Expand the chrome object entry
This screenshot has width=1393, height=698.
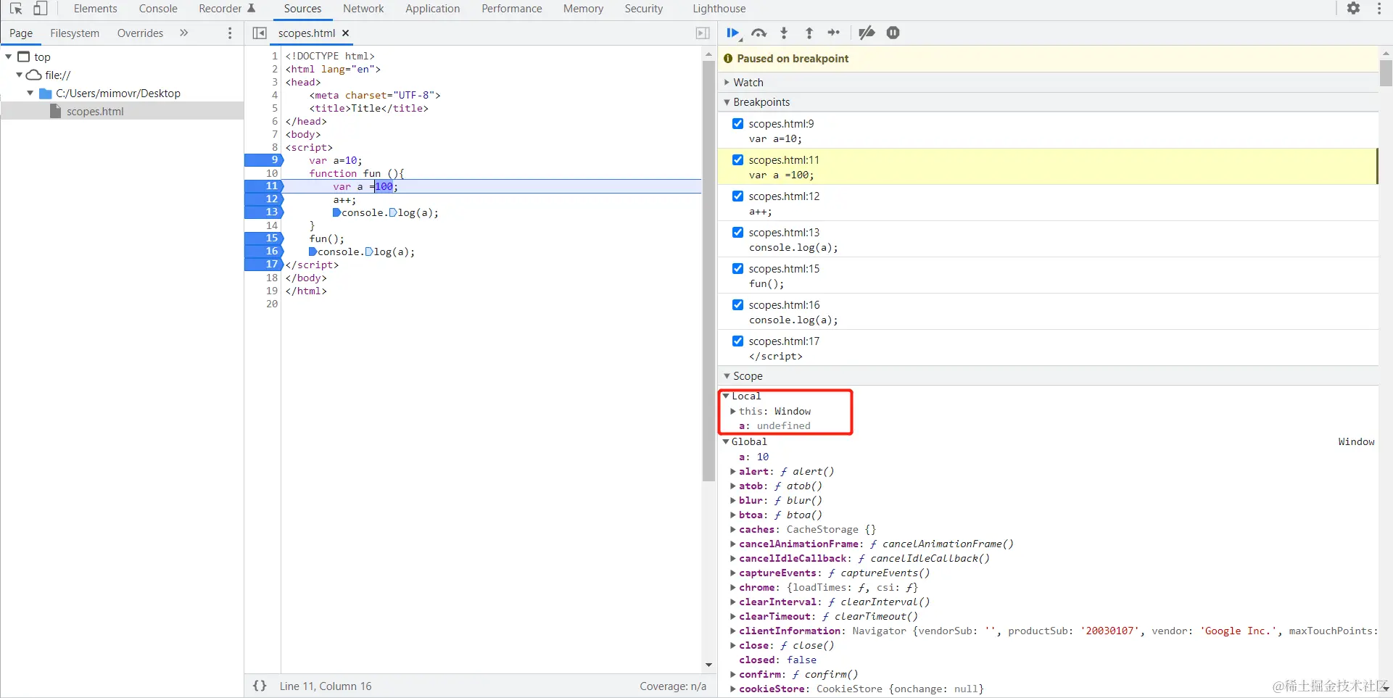click(x=733, y=587)
